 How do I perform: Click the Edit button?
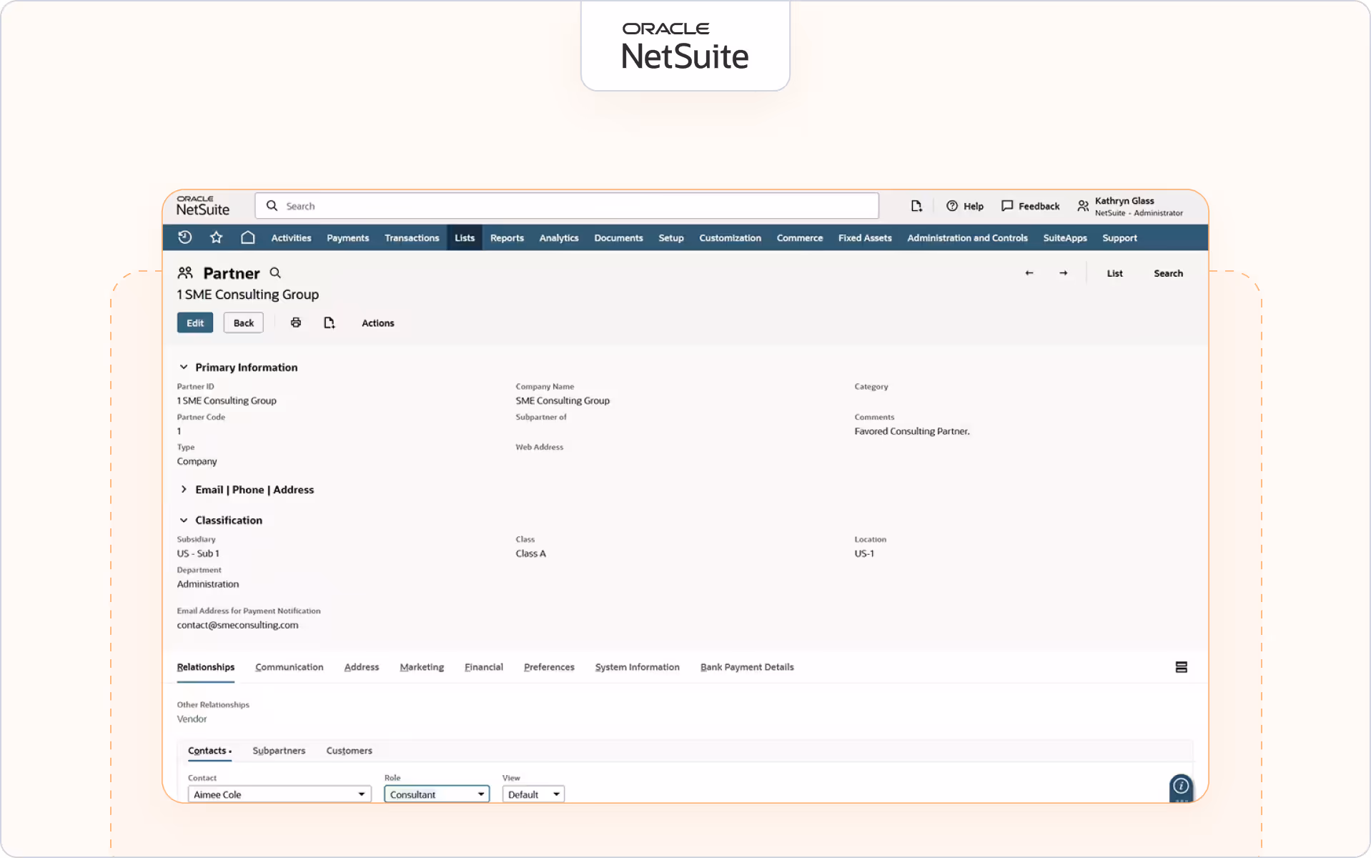(x=195, y=323)
